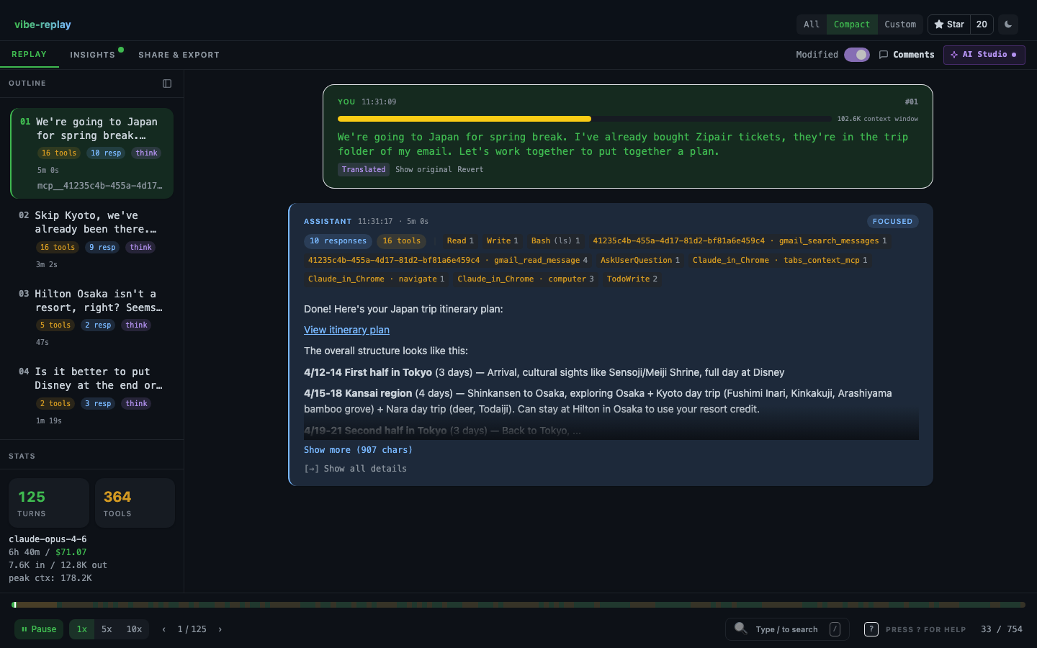Image resolution: width=1037 pixels, height=648 pixels.
Task: Expand the 16 tools badge in assistant message
Action: pos(401,241)
